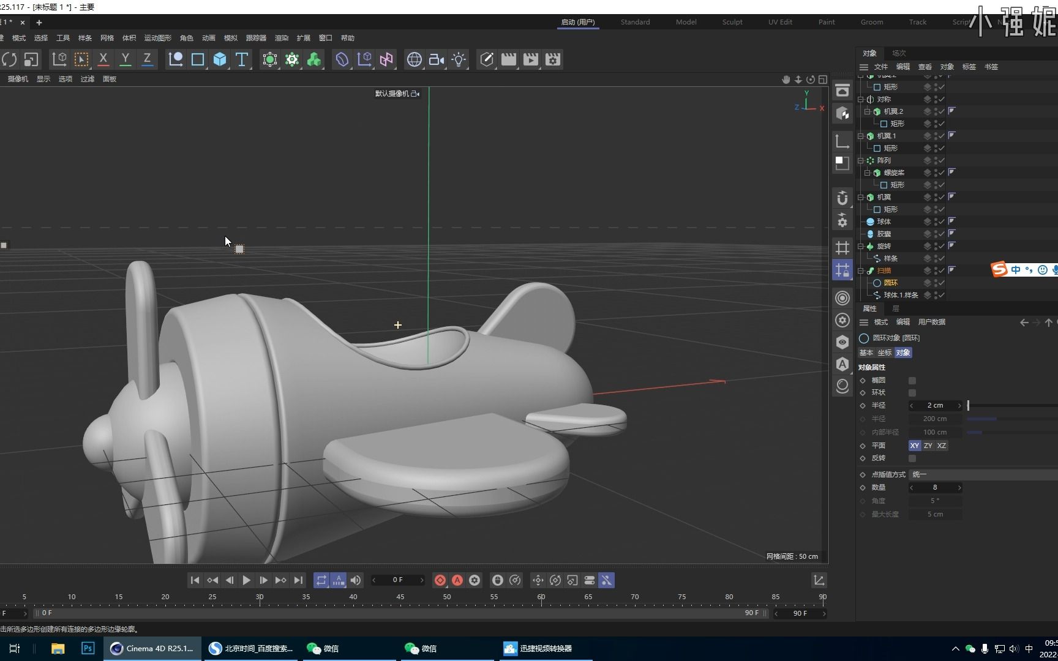This screenshot has width=1058, height=661.
Task: Collapse the 阵列 group in object manager
Action: point(860,160)
